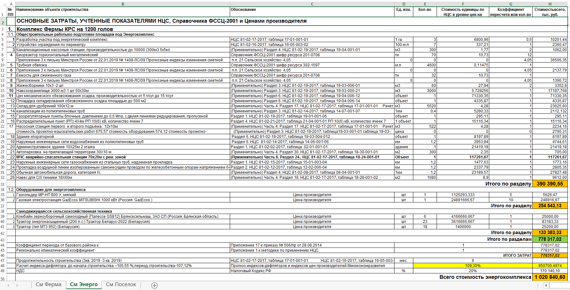This screenshot has width=570, height=290.
Task: Switch to the См Поселок sheet tab
Action: coord(121,285)
